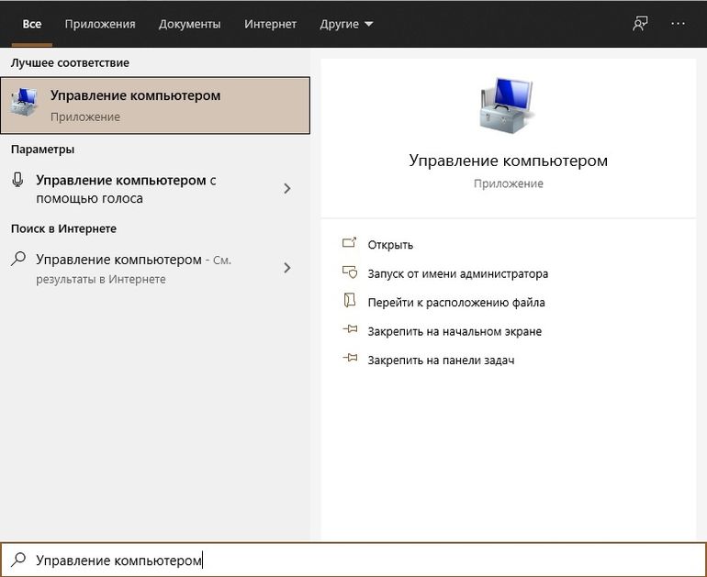Click the search box text field
Screen dimensions: 707x577
coord(353,560)
